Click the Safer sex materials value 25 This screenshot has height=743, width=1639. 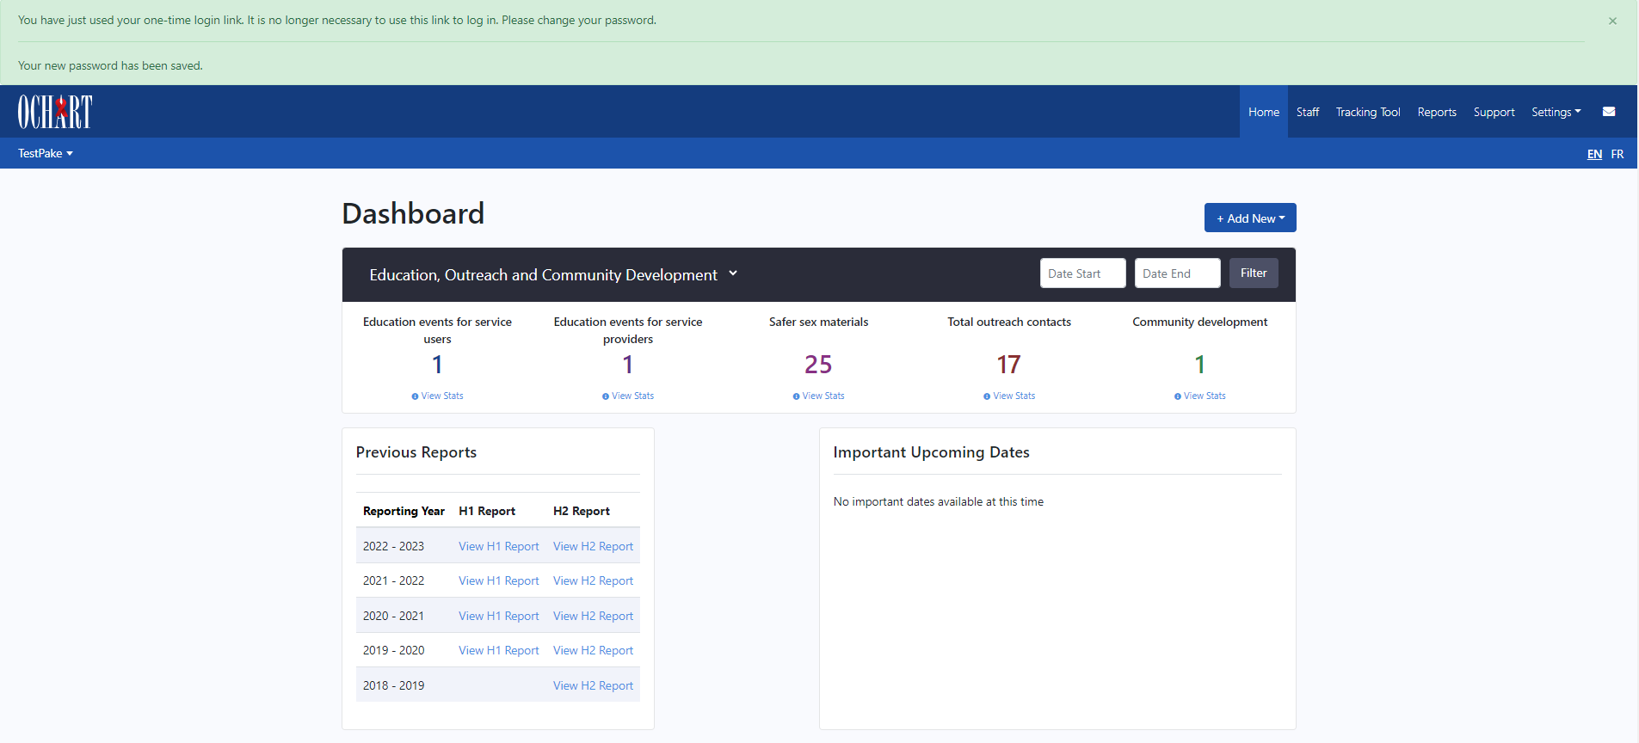pos(818,365)
